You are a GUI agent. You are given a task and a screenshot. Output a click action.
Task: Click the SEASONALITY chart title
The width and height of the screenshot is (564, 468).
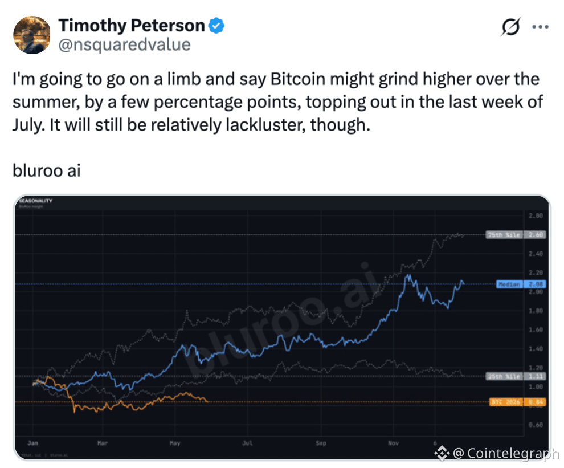point(36,201)
